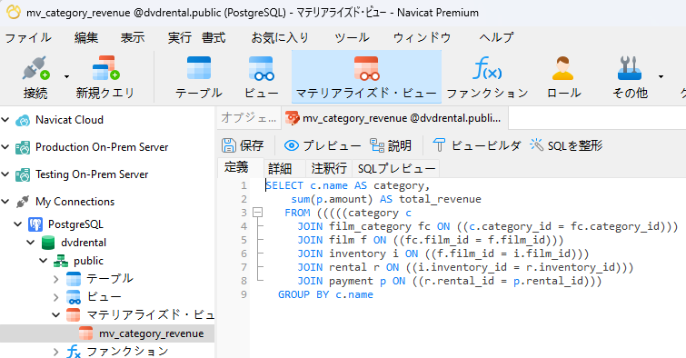Select the View (ビュー) toolbar icon
The width and height of the screenshot is (686, 358).
point(261,69)
